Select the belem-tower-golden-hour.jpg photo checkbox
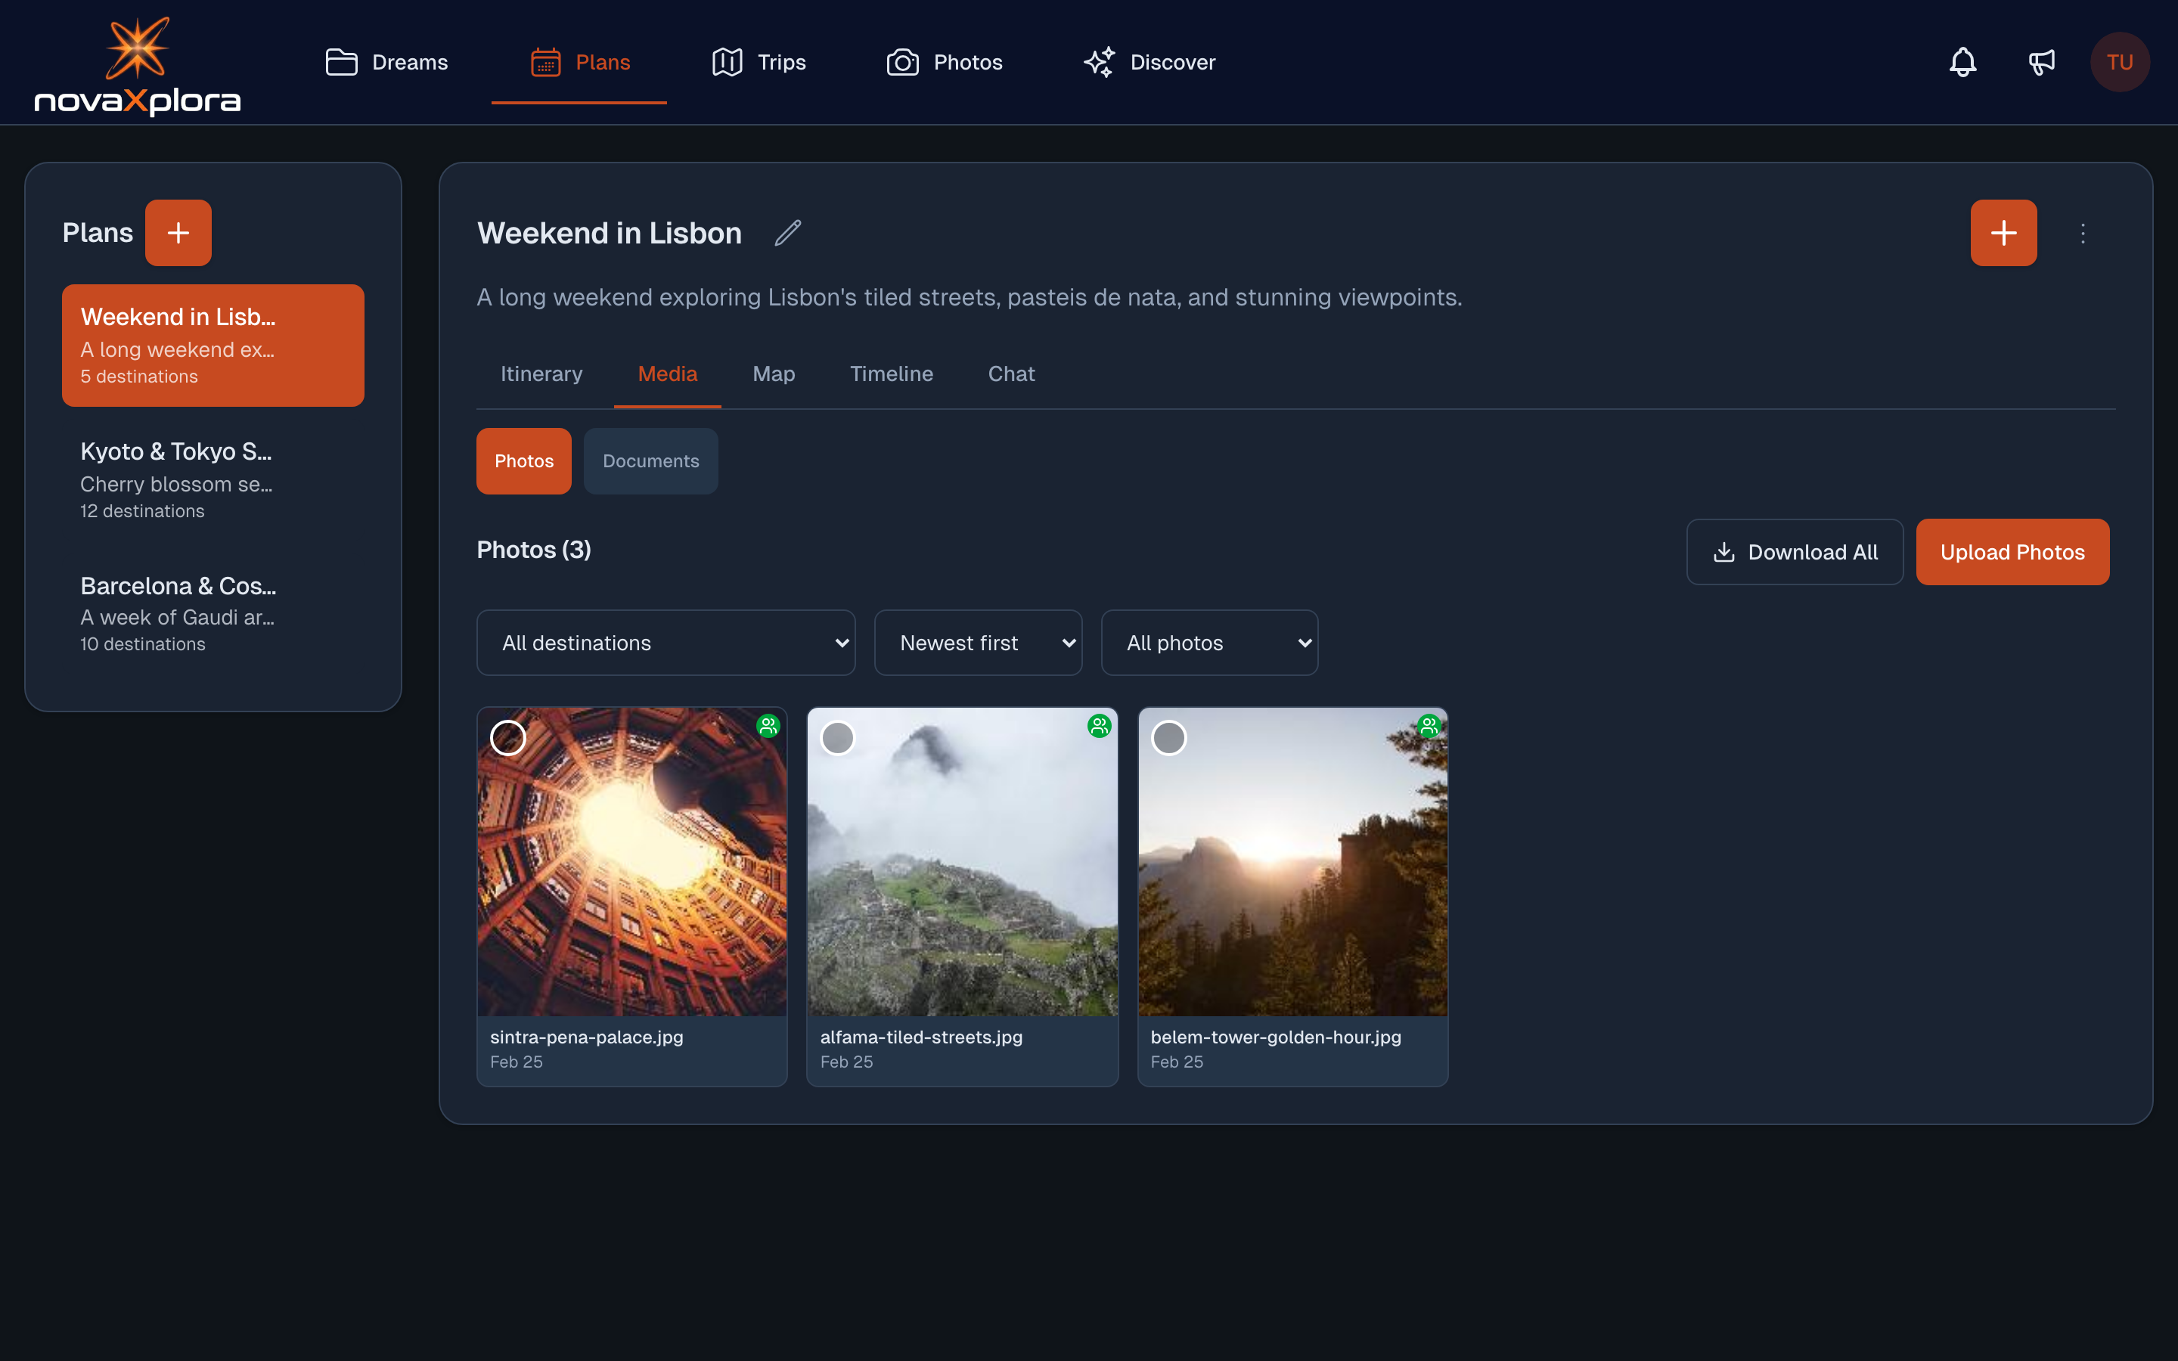 coord(1168,738)
